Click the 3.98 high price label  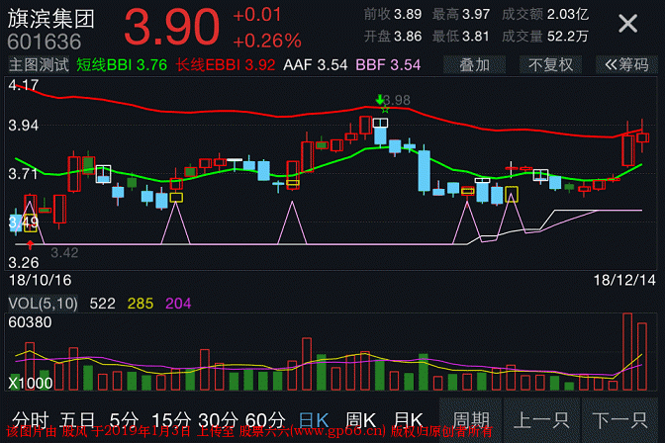[x=397, y=100]
